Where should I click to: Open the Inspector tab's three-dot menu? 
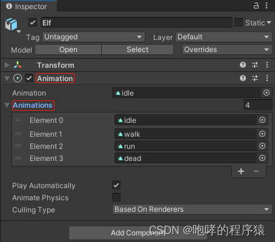coord(267,5)
